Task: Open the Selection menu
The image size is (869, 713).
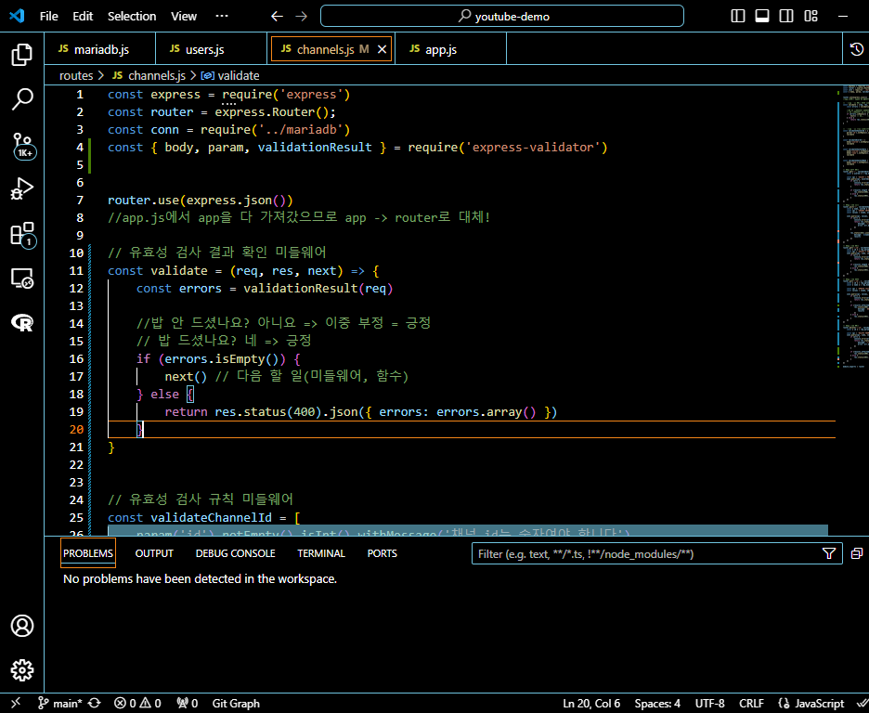Action: pos(132,16)
